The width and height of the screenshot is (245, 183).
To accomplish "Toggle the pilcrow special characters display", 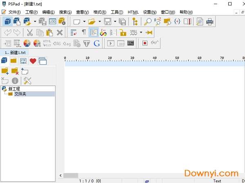I will click(x=84, y=32).
